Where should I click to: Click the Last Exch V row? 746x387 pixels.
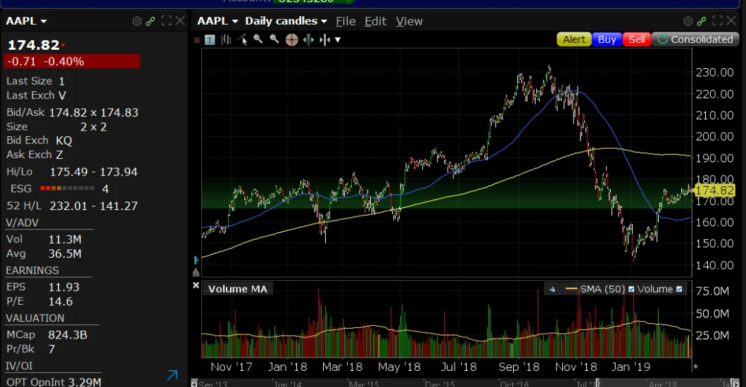pyautogui.click(x=36, y=96)
